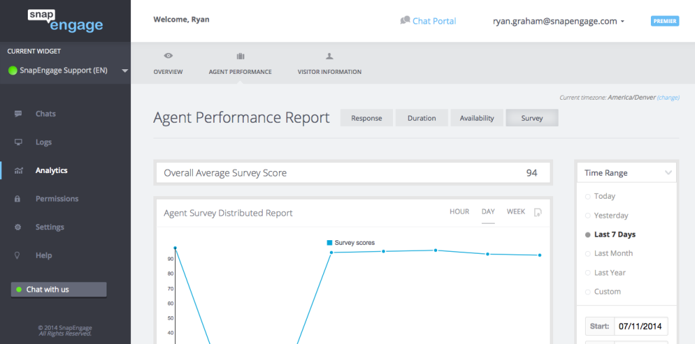Go to Chats in sidebar
Image resolution: width=695 pixels, height=344 pixels.
tap(45, 114)
